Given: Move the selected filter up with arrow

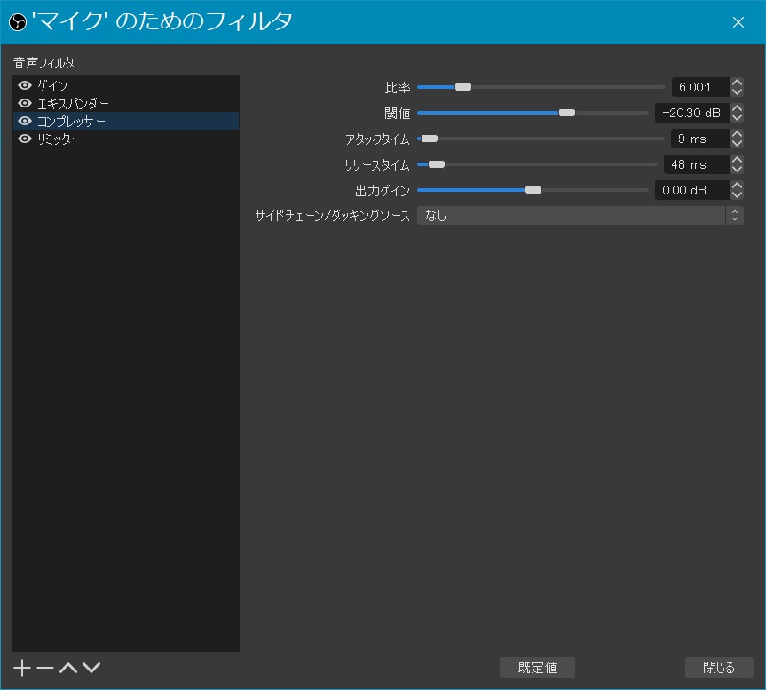Looking at the screenshot, I should (68, 668).
